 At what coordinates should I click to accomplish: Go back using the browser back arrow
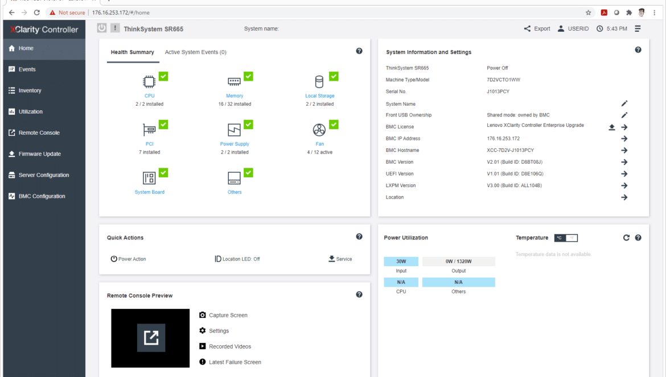click(x=11, y=13)
